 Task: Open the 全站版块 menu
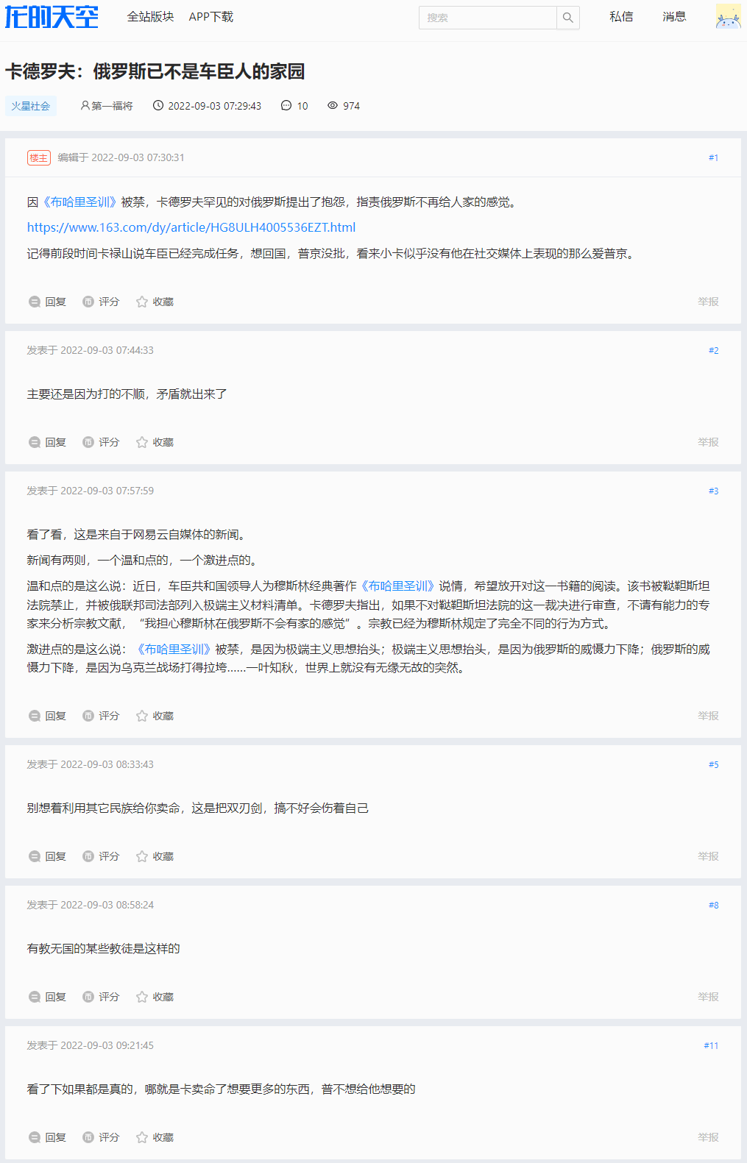pos(150,17)
